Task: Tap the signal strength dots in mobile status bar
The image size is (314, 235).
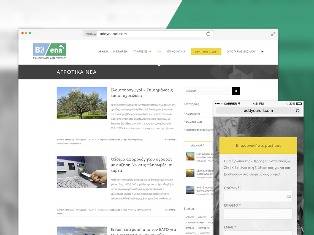Action: [219, 104]
